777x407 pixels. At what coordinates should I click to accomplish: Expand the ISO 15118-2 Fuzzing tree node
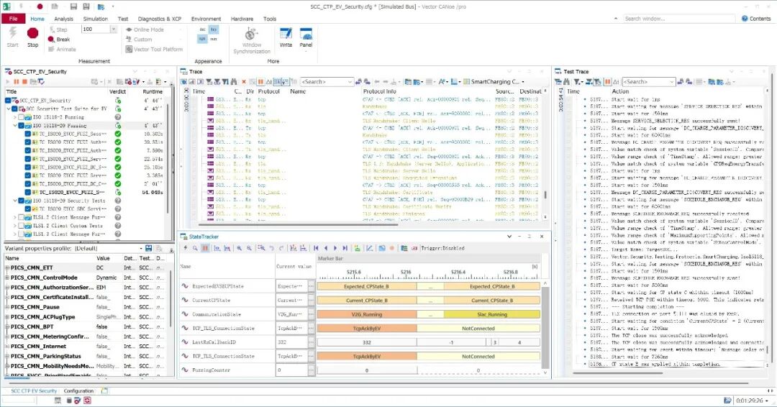(x=15, y=116)
